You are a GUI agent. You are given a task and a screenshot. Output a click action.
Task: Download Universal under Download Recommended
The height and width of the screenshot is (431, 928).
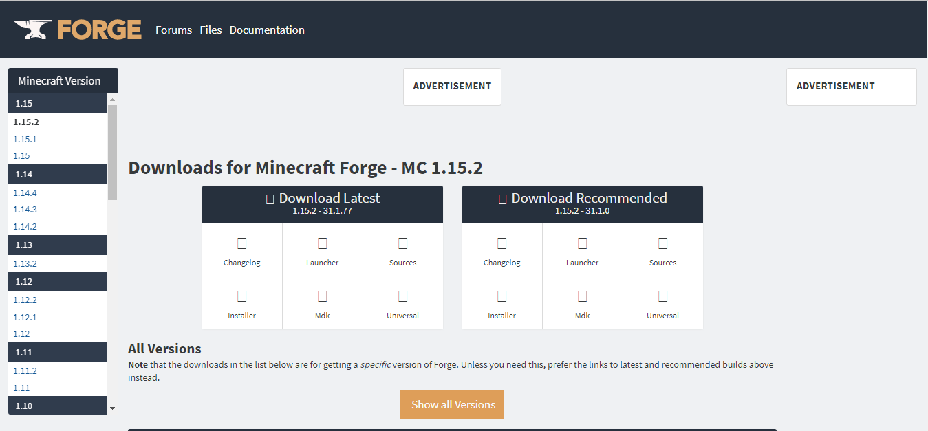pyautogui.click(x=662, y=303)
